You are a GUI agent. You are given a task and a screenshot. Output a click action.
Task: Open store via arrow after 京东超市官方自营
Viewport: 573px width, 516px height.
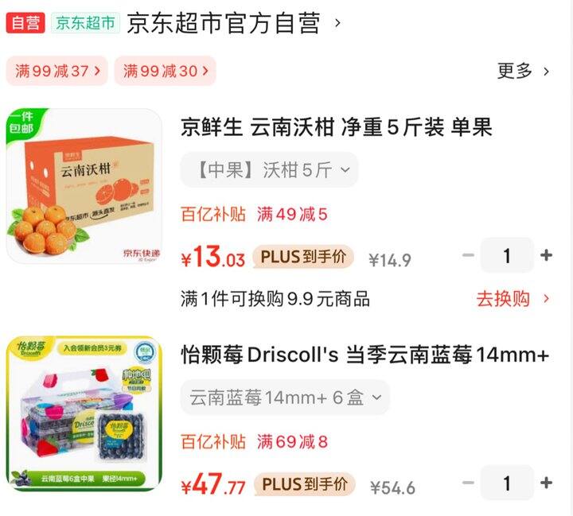click(337, 23)
